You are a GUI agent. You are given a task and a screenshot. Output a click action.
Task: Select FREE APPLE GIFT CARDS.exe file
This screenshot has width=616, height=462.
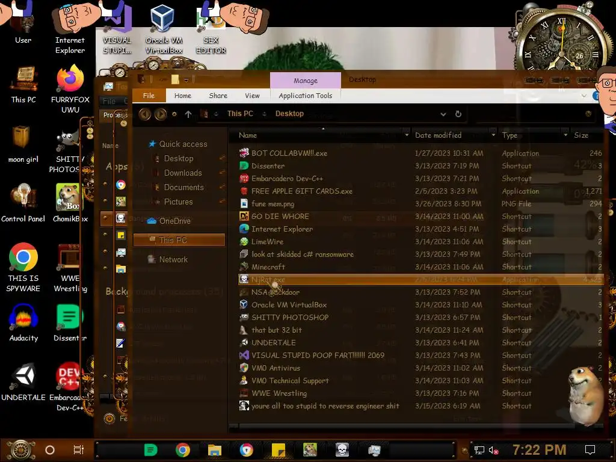pos(419,191)
